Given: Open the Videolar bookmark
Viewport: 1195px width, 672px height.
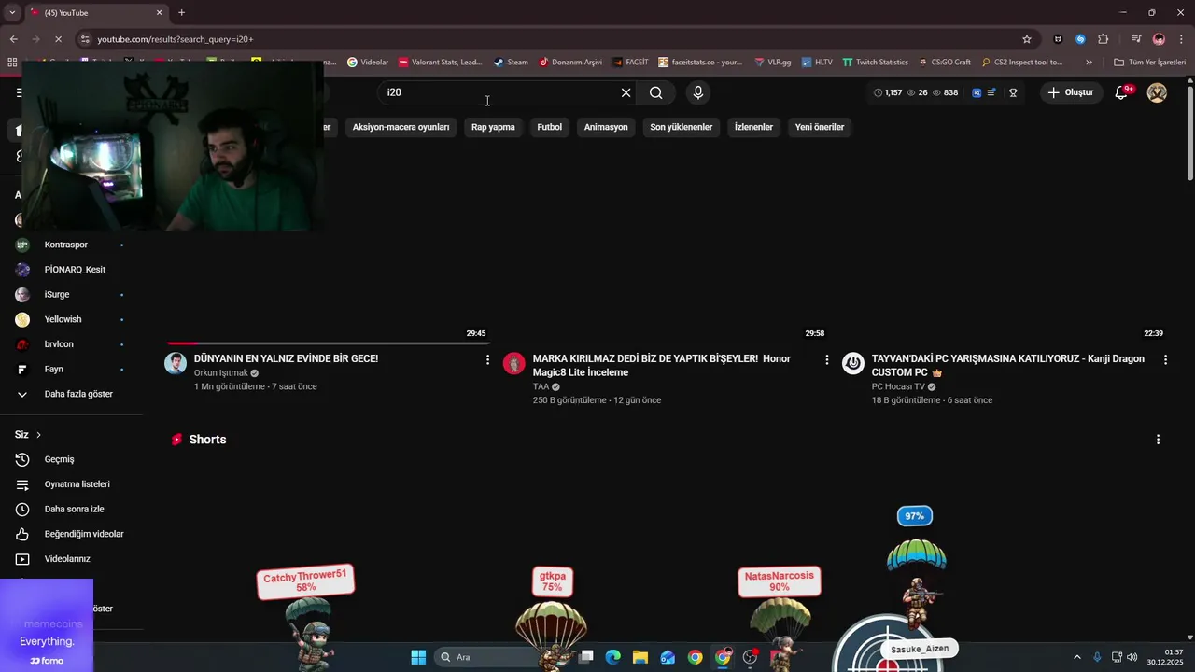Looking at the screenshot, I should point(367,63).
